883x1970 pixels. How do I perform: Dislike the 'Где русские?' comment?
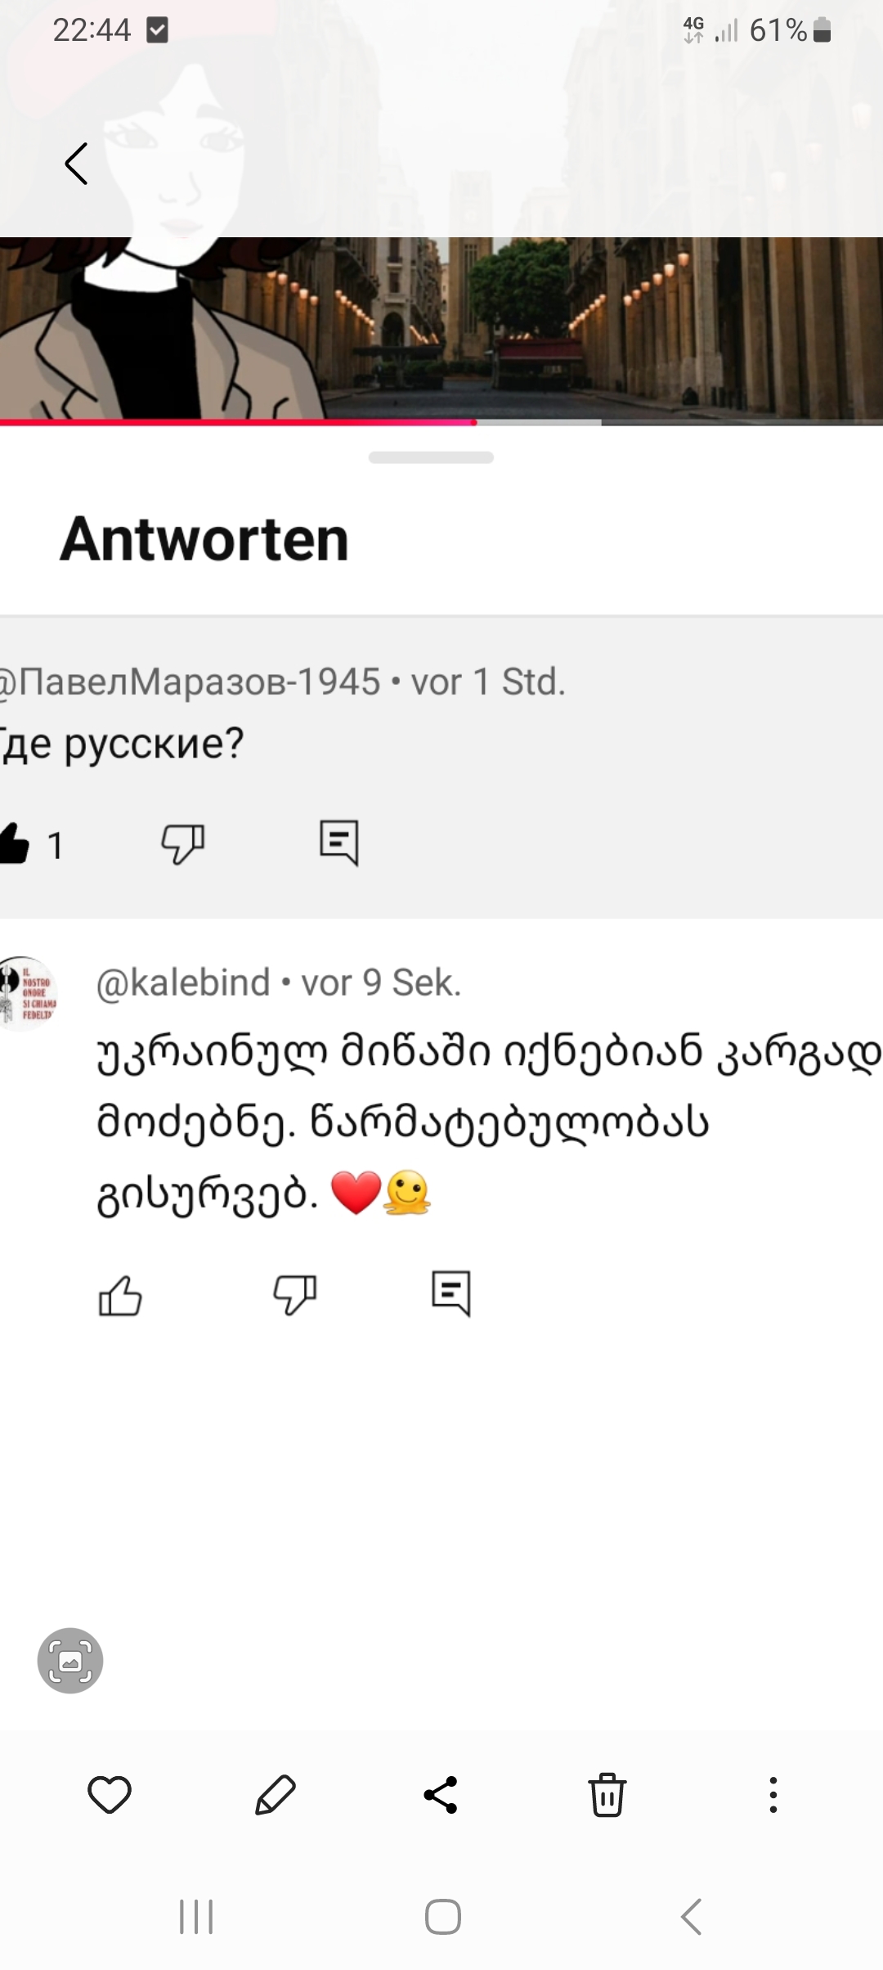(x=182, y=843)
